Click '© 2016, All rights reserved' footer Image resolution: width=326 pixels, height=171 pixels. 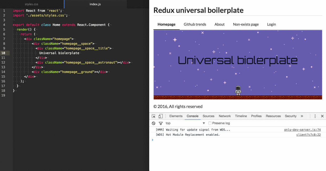coord(178,106)
